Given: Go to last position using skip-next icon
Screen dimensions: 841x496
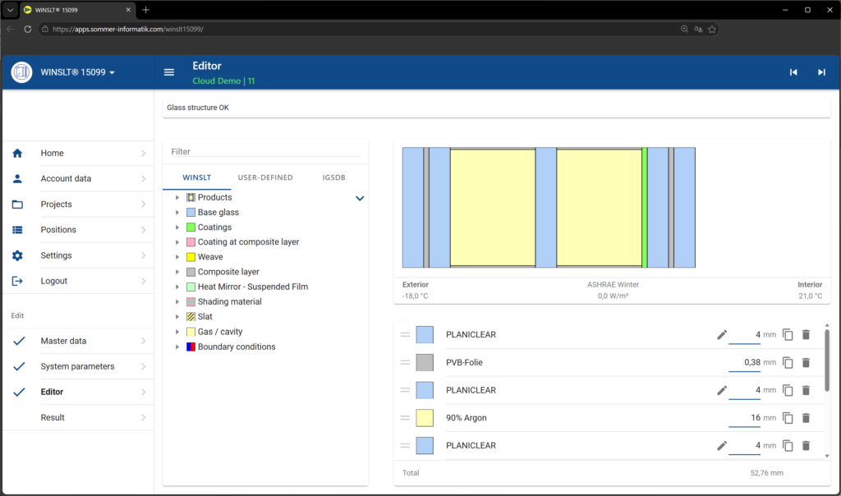Looking at the screenshot, I should 821,72.
